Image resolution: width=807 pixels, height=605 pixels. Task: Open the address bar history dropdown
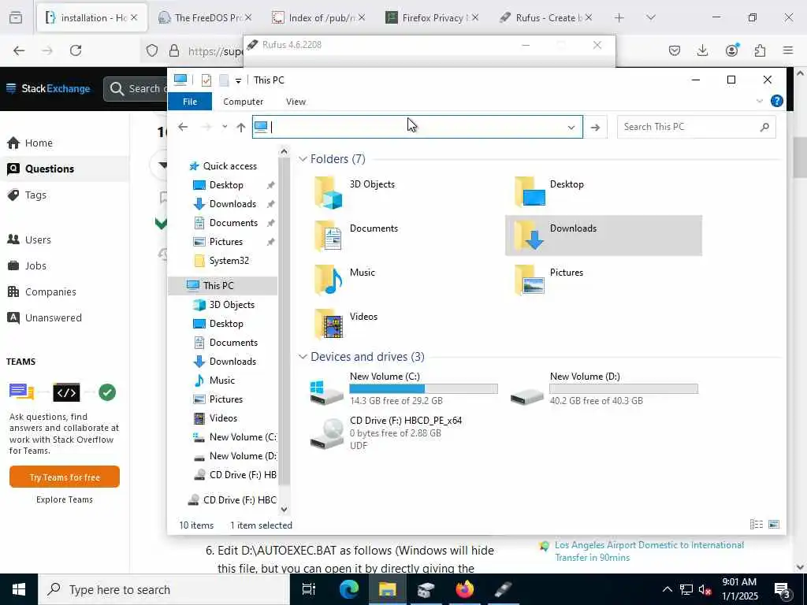click(x=571, y=127)
